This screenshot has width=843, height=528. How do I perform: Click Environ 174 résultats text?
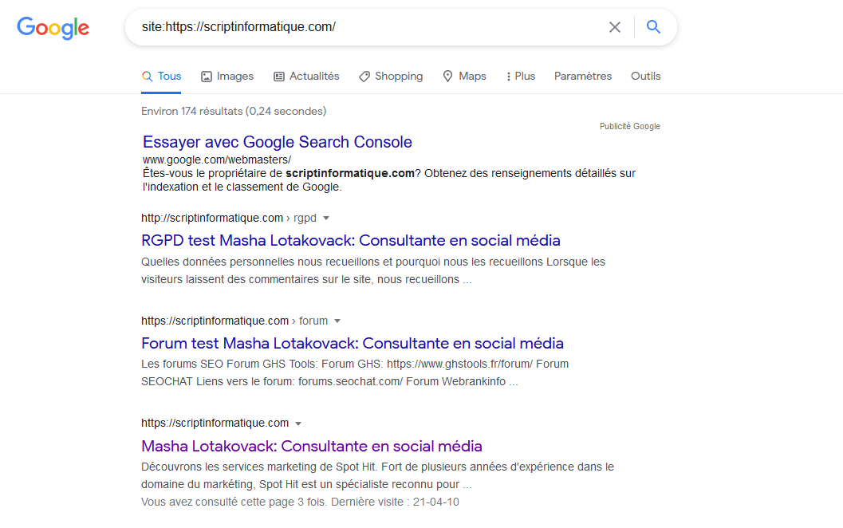pyautogui.click(x=234, y=112)
